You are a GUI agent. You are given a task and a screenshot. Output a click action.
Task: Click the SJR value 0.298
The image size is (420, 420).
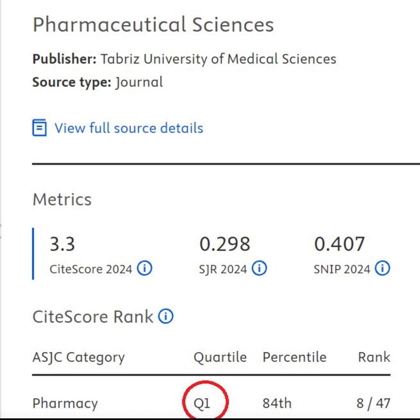tap(225, 244)
